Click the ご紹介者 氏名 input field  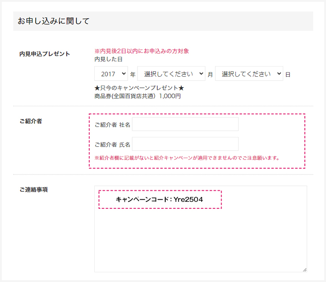click(x=185, y=144)
